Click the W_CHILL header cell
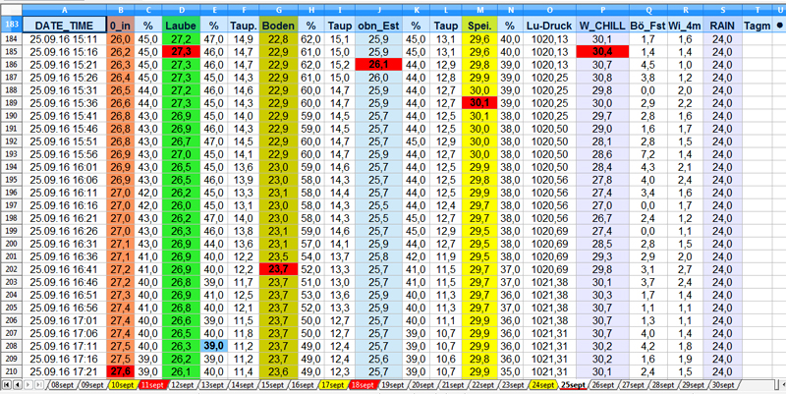 tap(602, 26)
